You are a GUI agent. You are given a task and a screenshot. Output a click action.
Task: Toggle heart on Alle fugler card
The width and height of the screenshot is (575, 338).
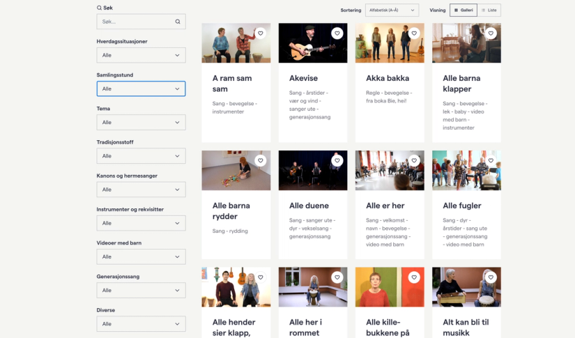point(491,160)
